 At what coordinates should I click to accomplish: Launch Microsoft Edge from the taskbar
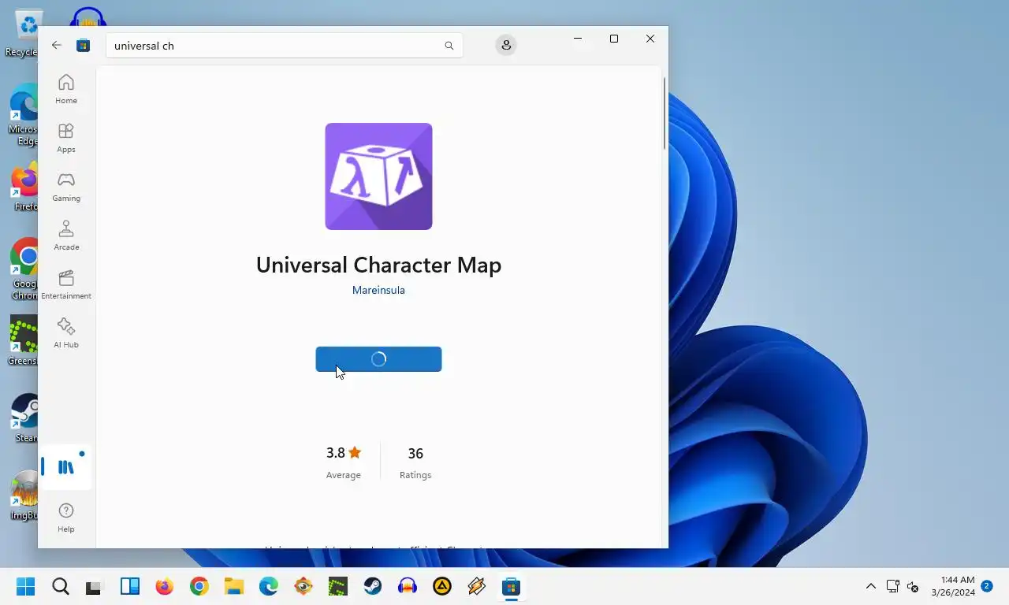269,586
